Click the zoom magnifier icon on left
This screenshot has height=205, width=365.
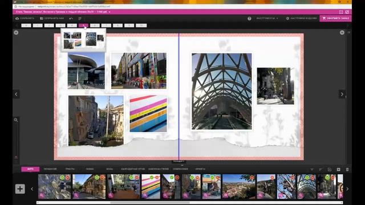coord(16,120)
